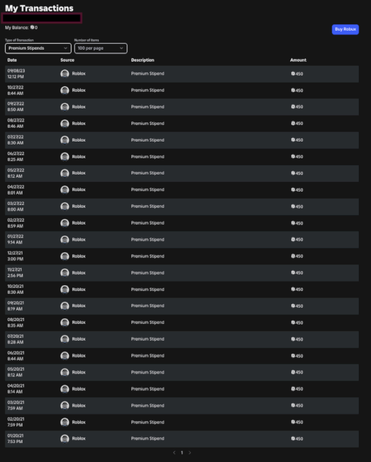Click the Roblox avatar in 05/27/22 row
This screenshot has width=371, height=462.
coord(65,173)
